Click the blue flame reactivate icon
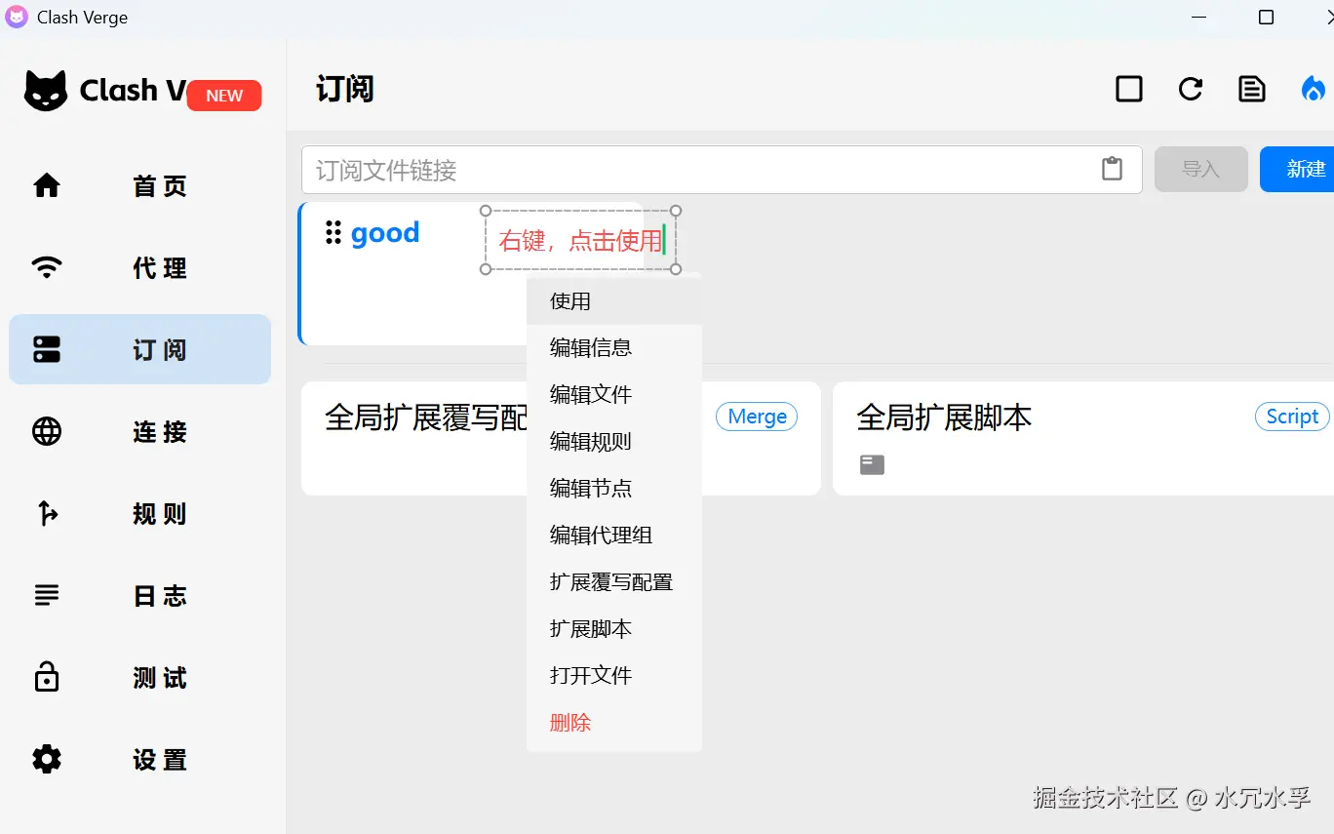This screenshot has width=1334, height=834. pyautogui.click(x=1314, y=89)
